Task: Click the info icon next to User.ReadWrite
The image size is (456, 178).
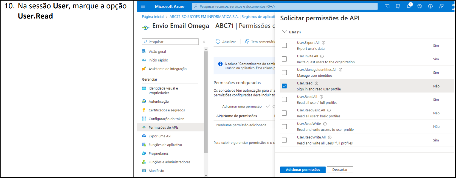Action: pyautogui.click(x=325, y=124)
